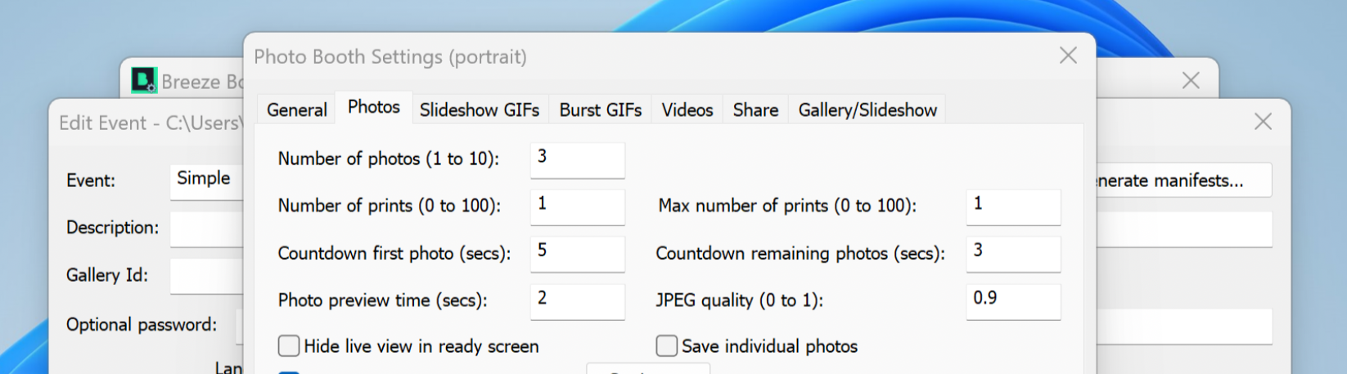The width and height of the screenshot is (1347, 374).
Task: Click the Breeze app logo icon
Action: point(144,80)
